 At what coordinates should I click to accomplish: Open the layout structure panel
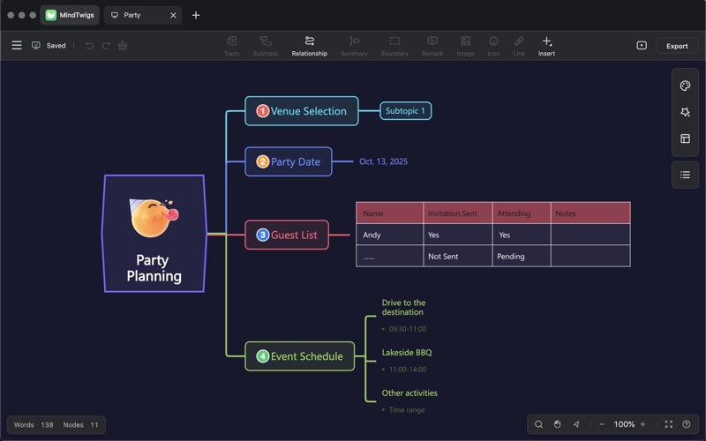pos(686,138)
